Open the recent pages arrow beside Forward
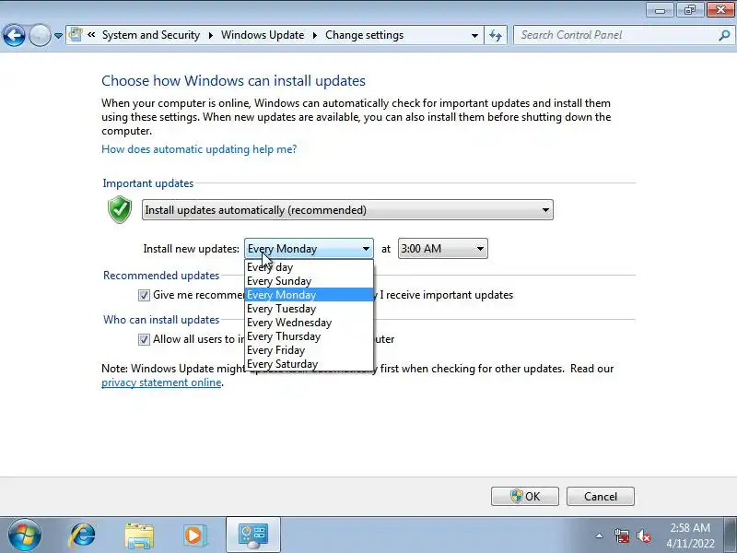This screenshot has width=737, height=553. 58,36
